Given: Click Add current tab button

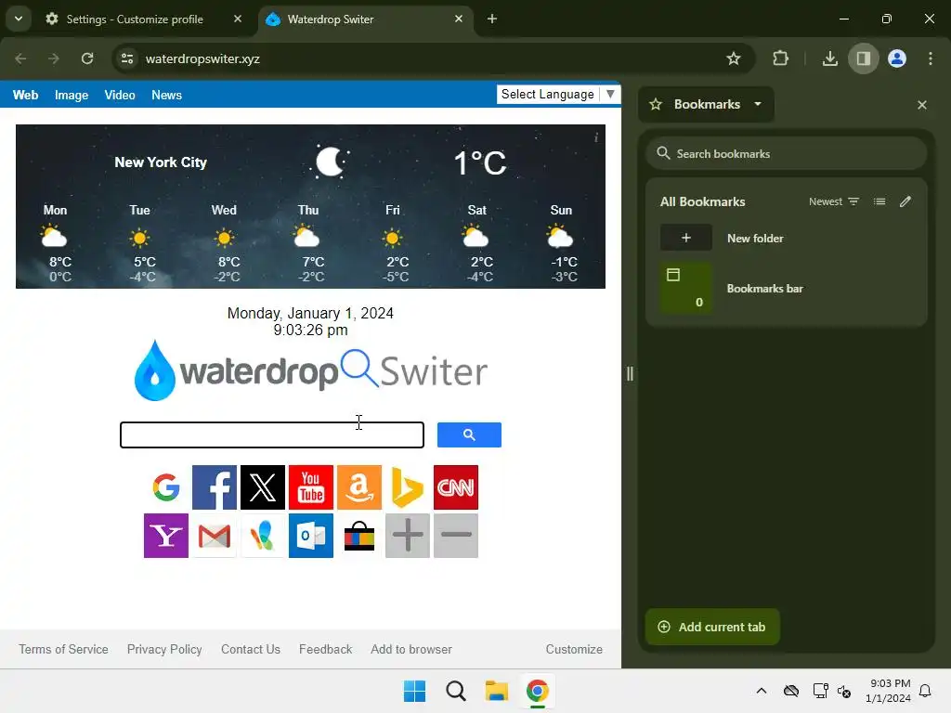Looking at the screenshot, I should (x=712, y=627).
